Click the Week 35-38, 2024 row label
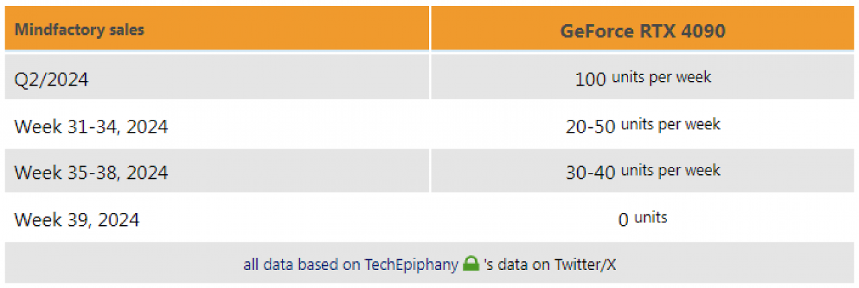Viewport: 859px width, 288px height. point(91,173)
